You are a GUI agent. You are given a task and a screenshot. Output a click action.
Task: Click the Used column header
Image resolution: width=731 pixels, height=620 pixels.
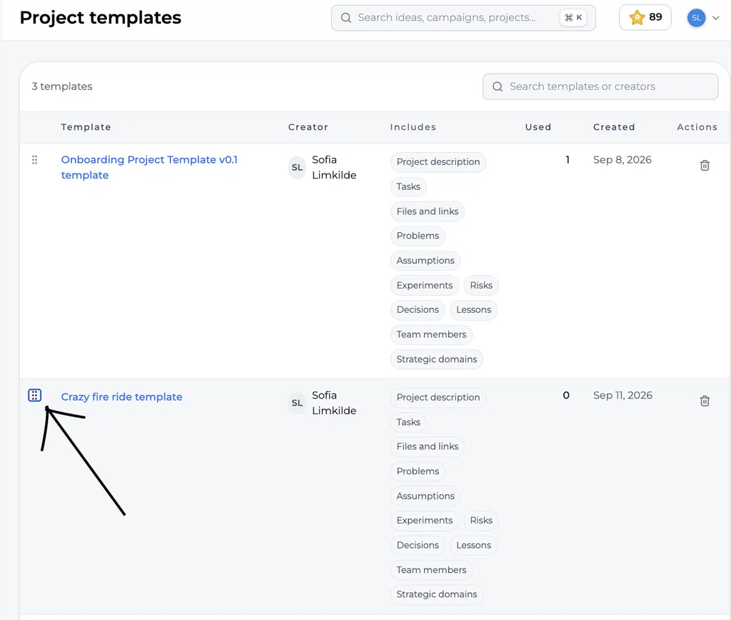(538, 127)
